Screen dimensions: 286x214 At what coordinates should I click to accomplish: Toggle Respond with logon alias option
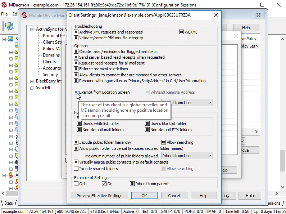(76, 81)
